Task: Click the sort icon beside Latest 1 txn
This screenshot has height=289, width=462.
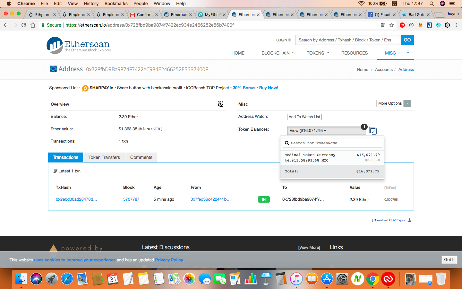Action: (55, 171)
